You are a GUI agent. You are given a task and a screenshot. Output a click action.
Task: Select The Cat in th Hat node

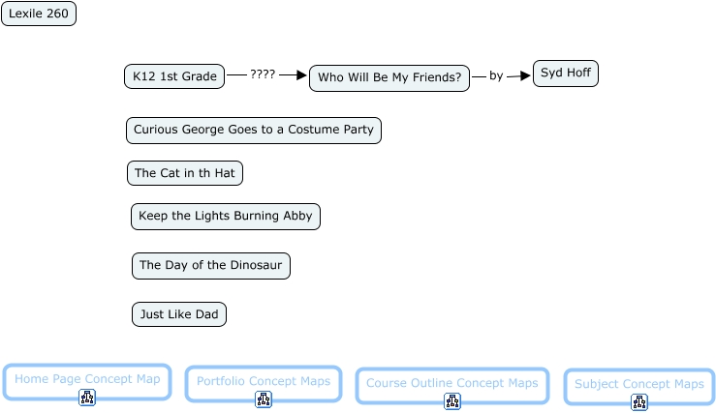[x=185, y=173]
